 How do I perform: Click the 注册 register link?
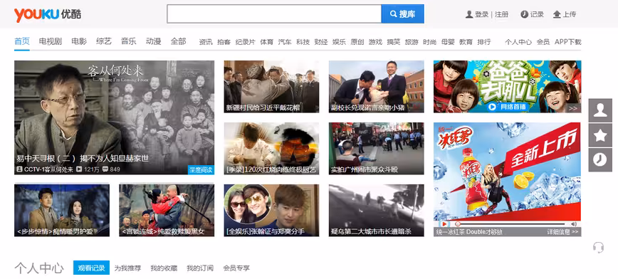(502, 14)
